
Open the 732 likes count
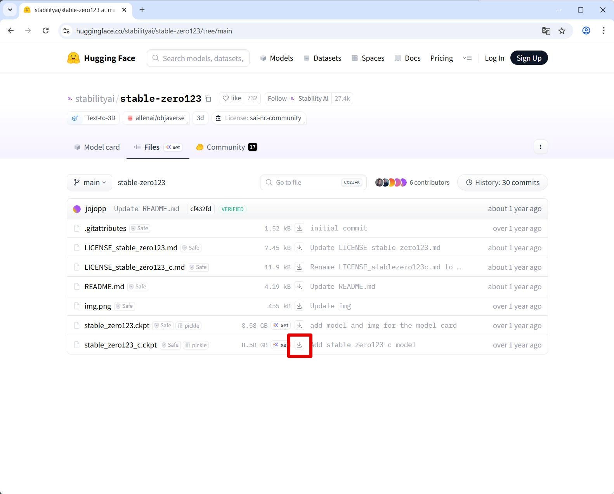(252, 98)
